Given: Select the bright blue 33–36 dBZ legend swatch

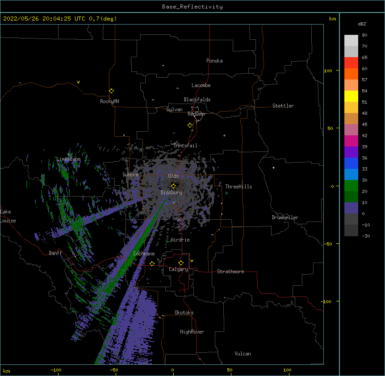Looking at the screenshot, I should pyautogui.click(x=351, y=163).
